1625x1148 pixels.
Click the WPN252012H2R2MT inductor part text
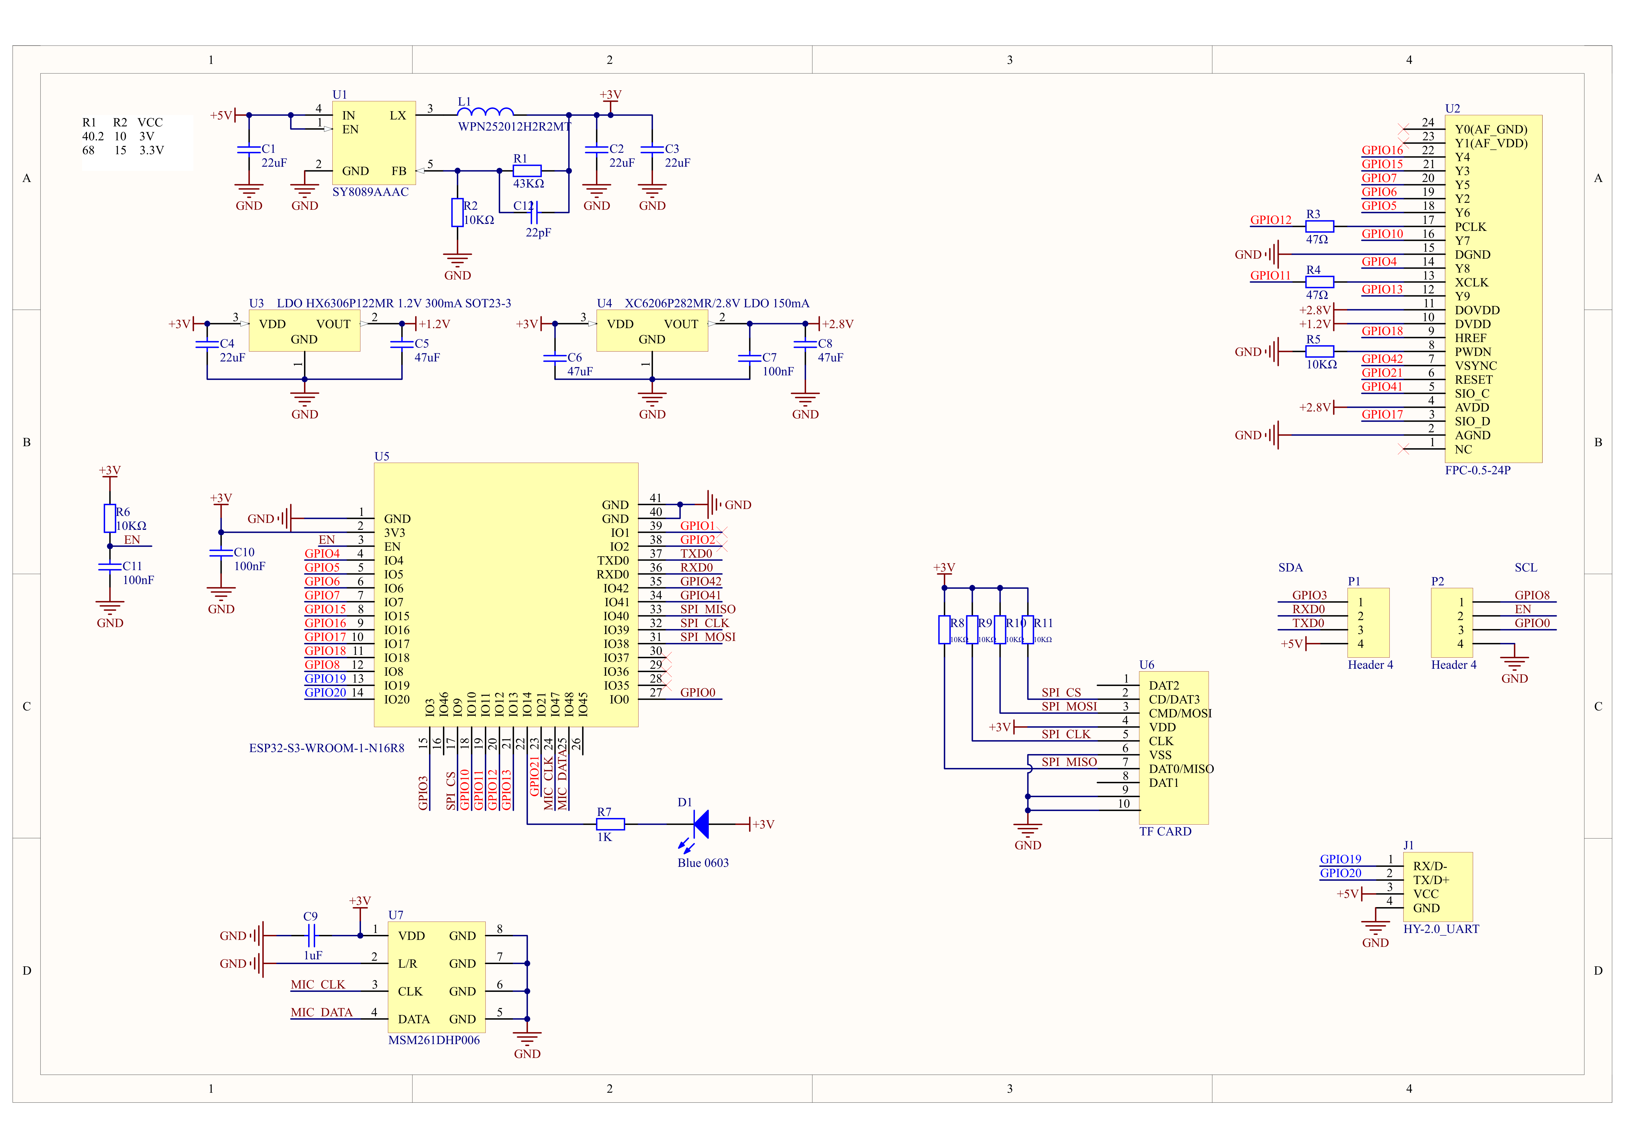pos(515,127)
